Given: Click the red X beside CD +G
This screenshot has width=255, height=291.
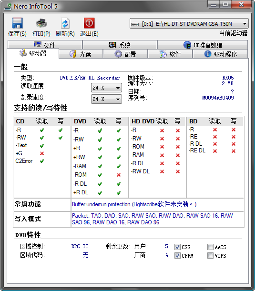Looking at the screenshot, I should point(42,153).
